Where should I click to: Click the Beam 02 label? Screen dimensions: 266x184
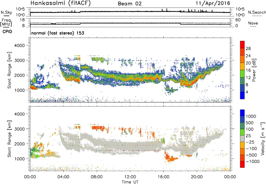coord(130,4)
